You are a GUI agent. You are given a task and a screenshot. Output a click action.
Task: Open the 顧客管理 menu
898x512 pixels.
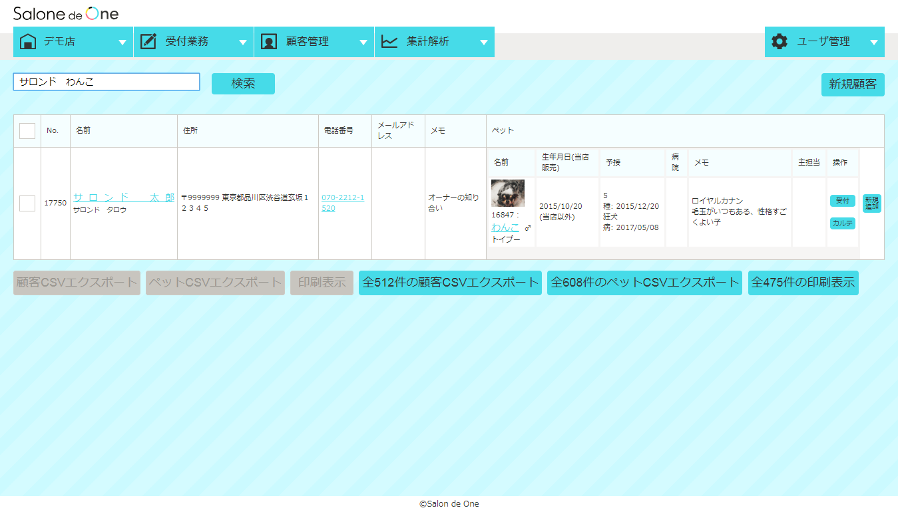pos(363,41)
